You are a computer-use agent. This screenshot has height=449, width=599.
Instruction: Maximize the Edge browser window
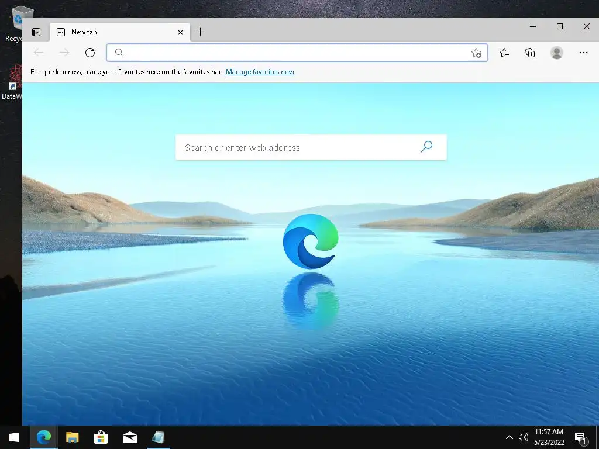[560, 26]
